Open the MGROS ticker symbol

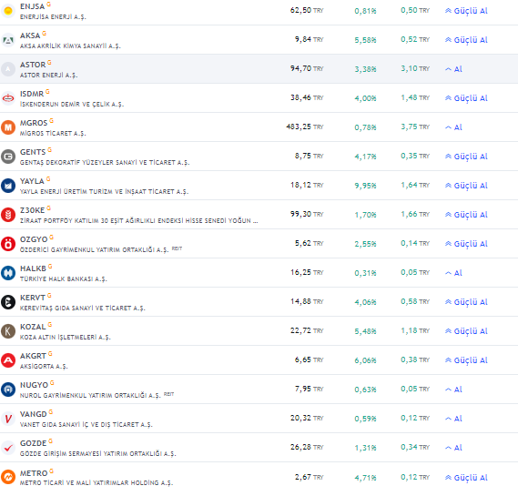[x=34, y=123]
